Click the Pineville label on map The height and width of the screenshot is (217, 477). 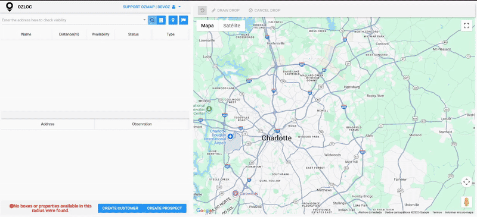(x=255, y=207)
